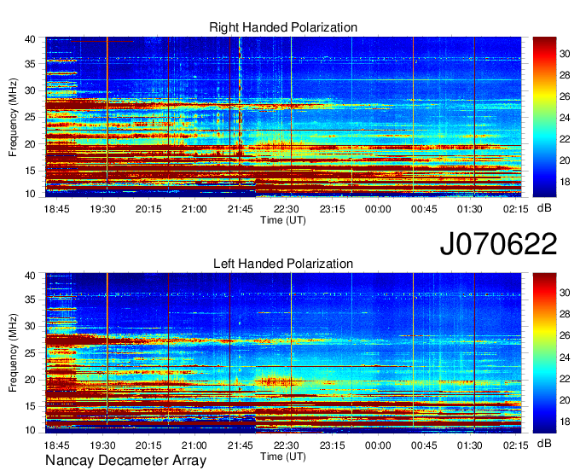This screenshot has width=580, height=471.
Task: Click the "22" dB tick on the Right Handed colorbar
Action: 565,139
